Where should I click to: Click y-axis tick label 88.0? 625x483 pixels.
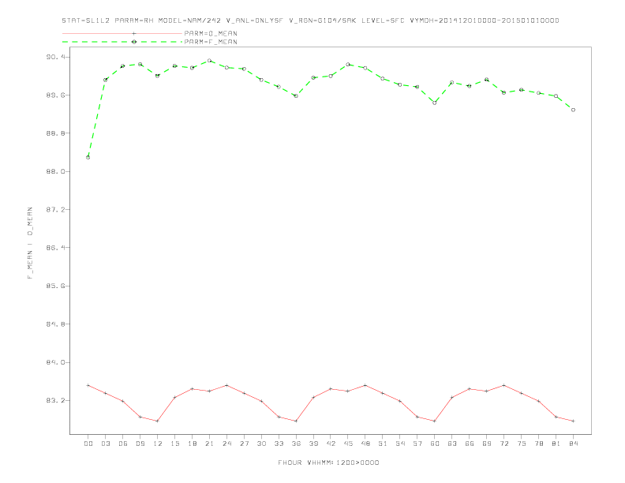click(55, 171)
